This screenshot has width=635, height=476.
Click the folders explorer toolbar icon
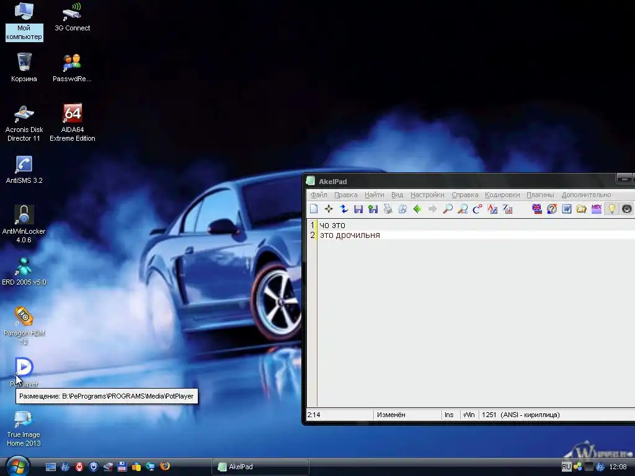582,209
